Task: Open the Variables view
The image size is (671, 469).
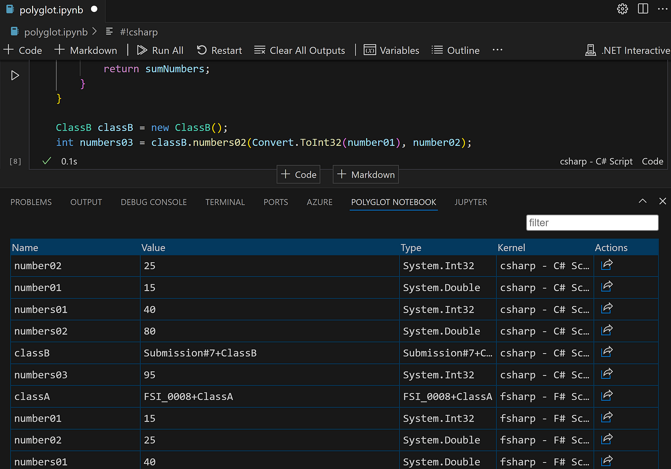Action: [392, 50]
